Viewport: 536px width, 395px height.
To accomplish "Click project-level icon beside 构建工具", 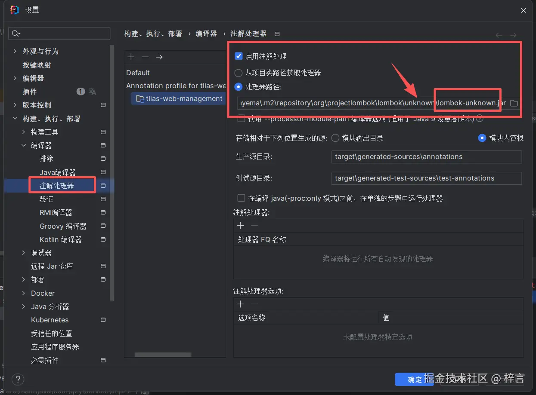I will pyautogui.click(x=103, y=132).
